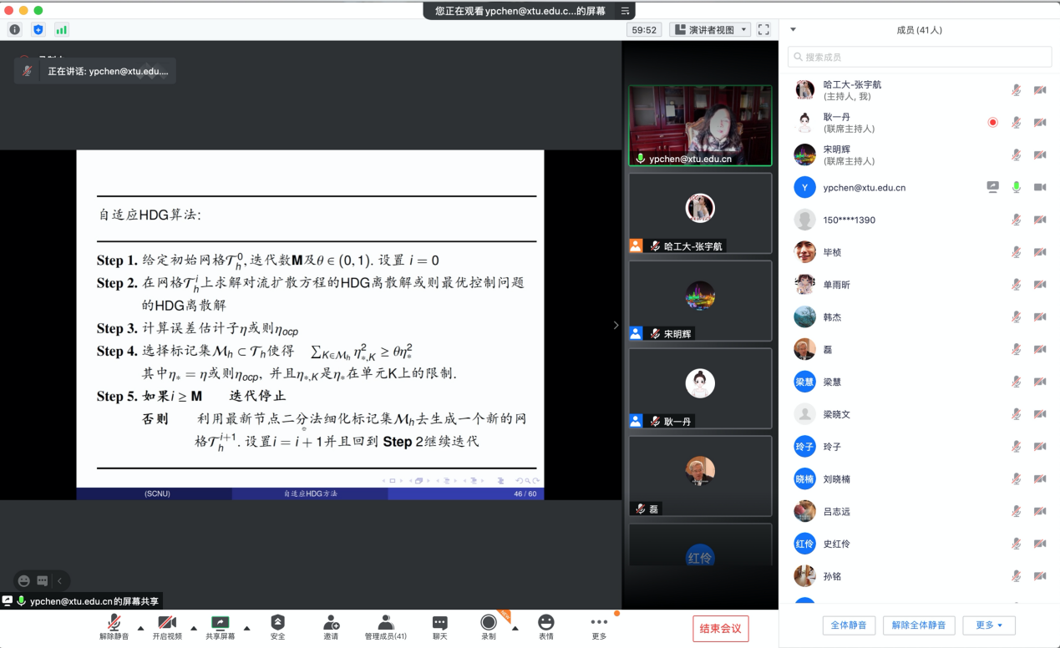Click the 搜索成员 search field
The width and height of the screenshot is (1060, 648).
(x=920, y=57)
